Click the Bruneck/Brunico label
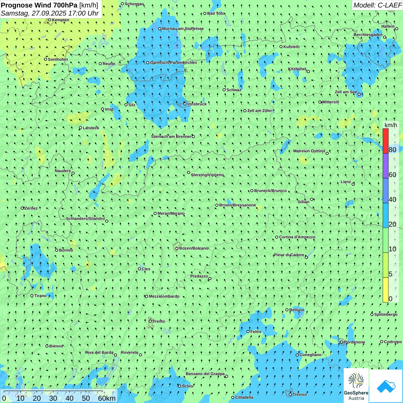Viewport: 403px width, 403px height. pyautogui.click(x=270, y=191)
